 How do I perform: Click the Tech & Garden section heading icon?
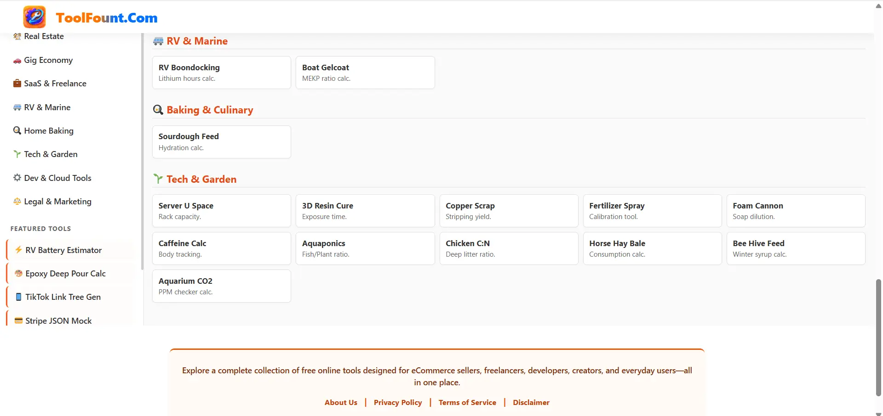[158, 179]
